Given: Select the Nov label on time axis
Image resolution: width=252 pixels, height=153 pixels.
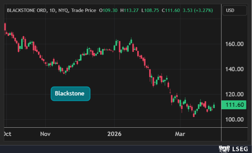Looking at the screenshot, I should 45,134.
